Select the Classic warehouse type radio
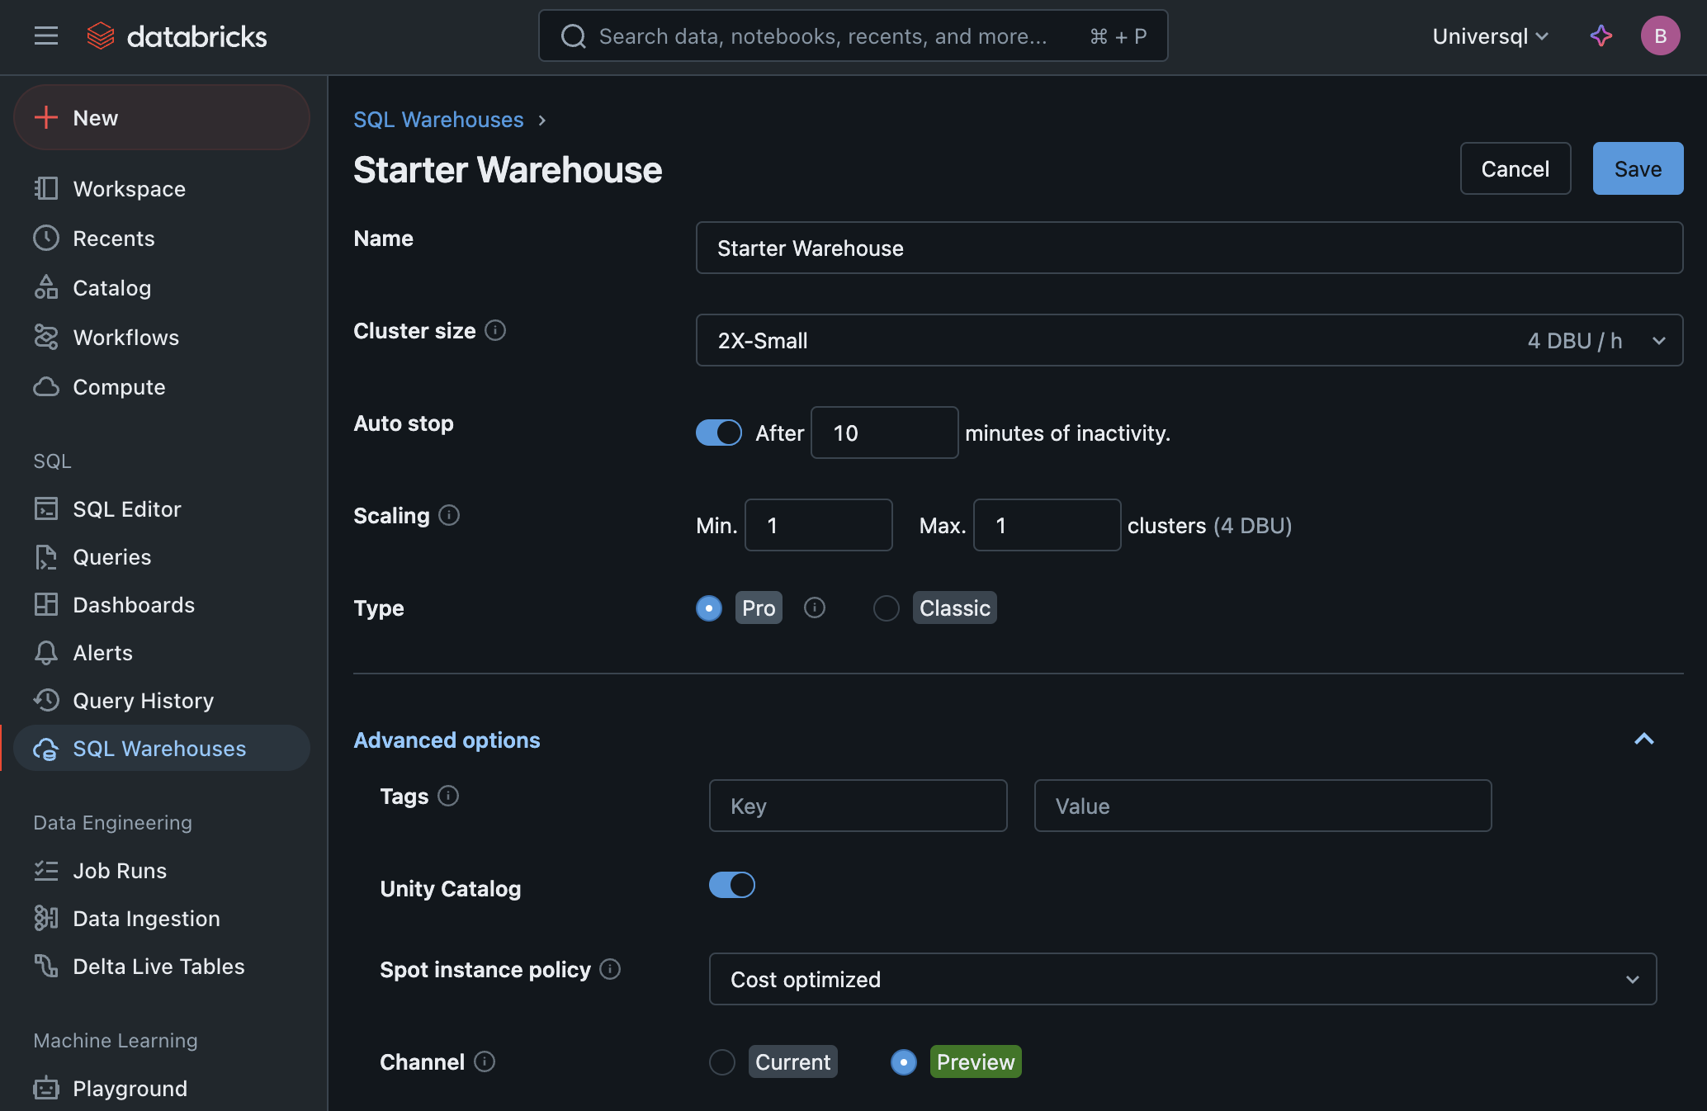 [x=887, y=608]
